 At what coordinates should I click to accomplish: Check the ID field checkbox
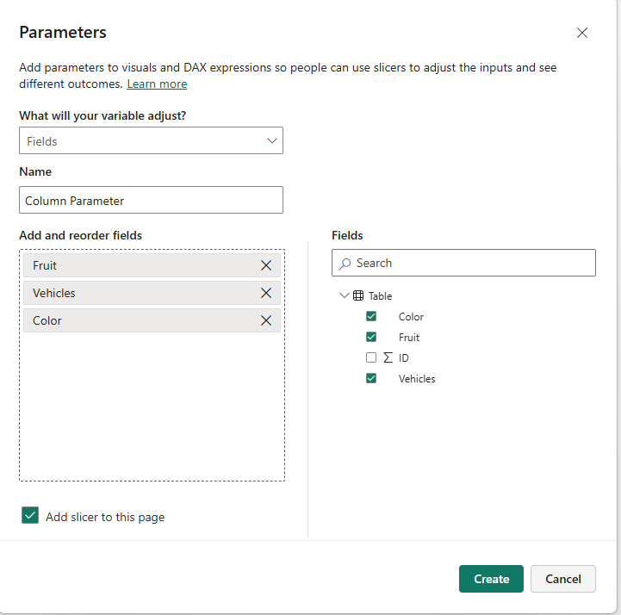371,357
